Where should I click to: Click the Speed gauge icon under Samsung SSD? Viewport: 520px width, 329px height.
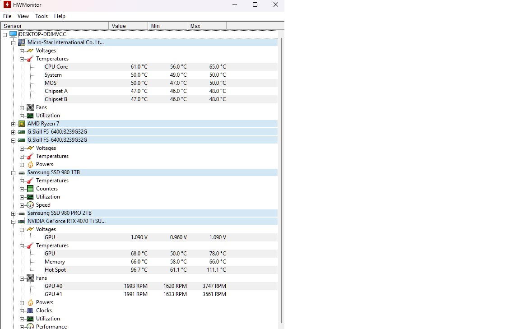point(30,205)
